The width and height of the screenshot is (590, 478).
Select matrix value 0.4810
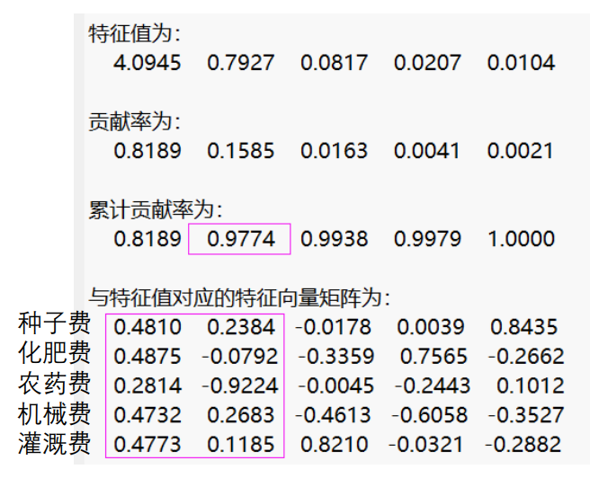147,327
